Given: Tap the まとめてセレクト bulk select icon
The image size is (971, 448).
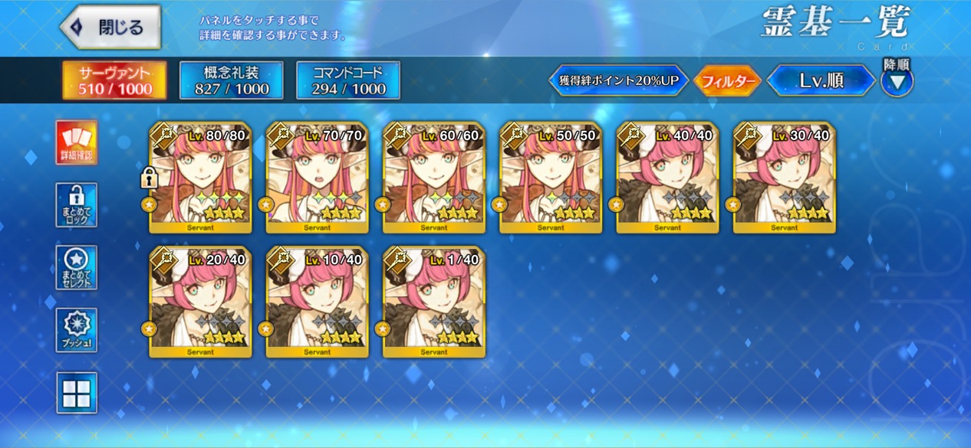Looking at the screenshot, I should [77, 267].
